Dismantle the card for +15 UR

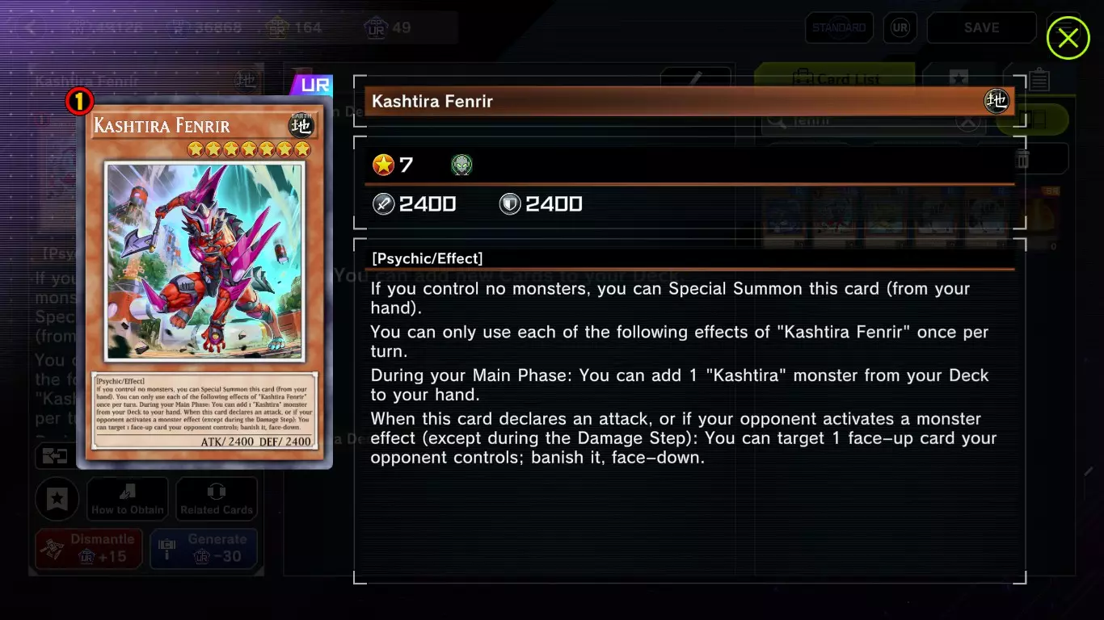coord(89,548)
